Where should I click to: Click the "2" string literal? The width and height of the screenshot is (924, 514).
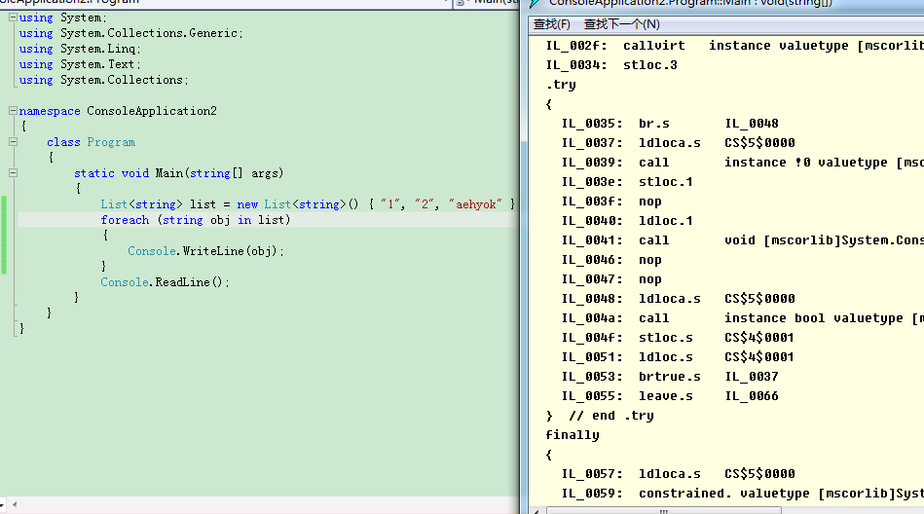click(x=425, y=204)
